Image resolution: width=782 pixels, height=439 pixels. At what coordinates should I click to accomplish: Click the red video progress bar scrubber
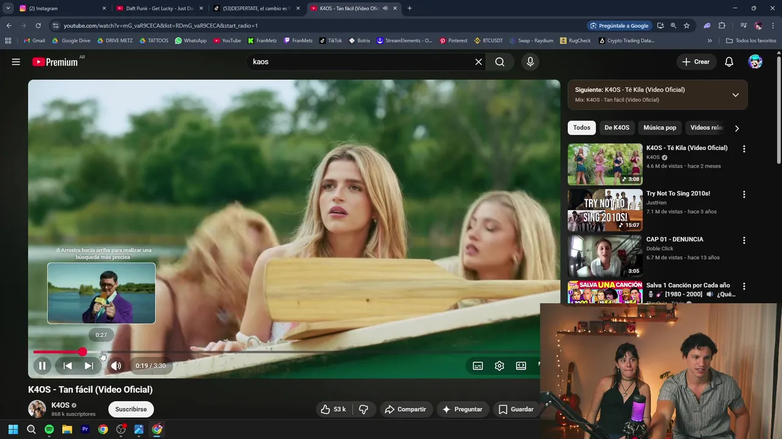[x=82, y=352]
